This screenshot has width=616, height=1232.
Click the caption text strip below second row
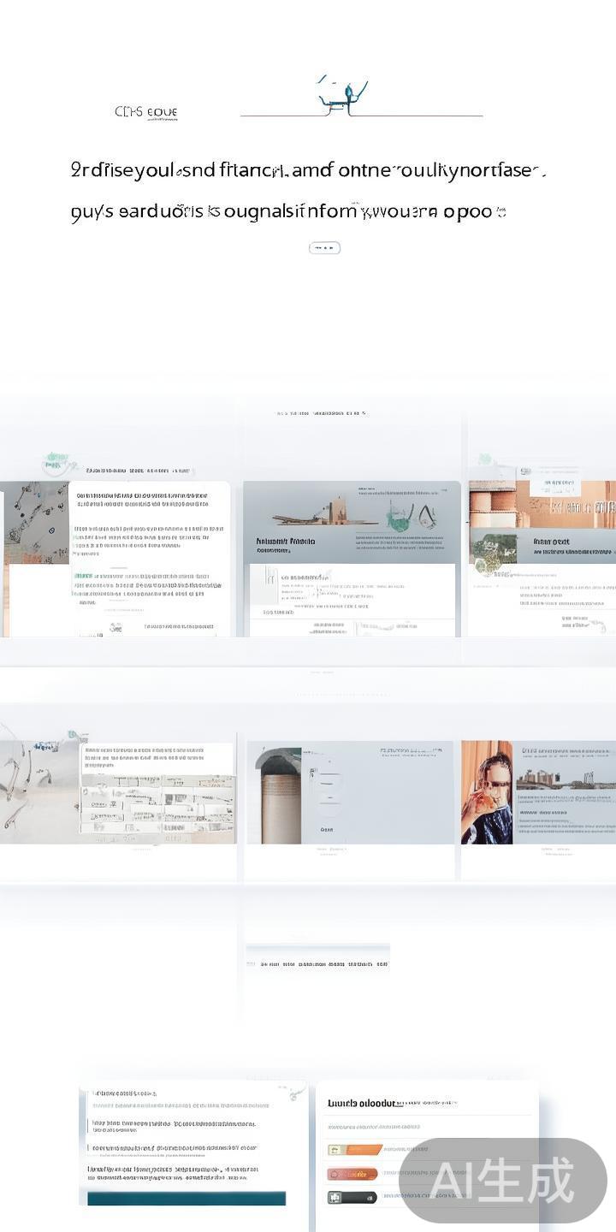click(317, 963)
